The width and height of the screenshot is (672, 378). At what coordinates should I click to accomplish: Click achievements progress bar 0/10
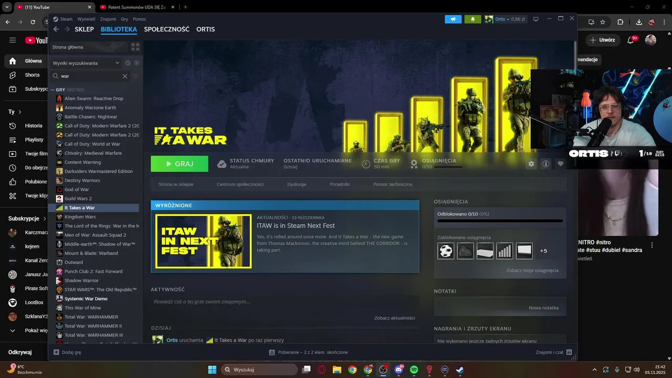coord(500,220)
